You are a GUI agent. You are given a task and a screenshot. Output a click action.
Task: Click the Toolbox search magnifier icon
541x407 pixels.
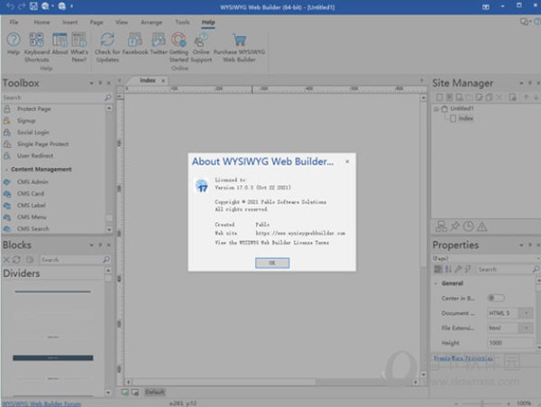pos(108,97)
